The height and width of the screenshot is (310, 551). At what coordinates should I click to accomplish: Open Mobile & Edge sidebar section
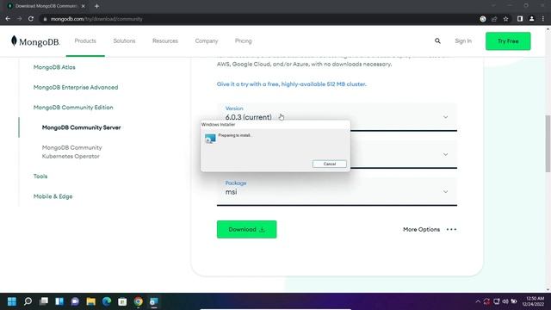tap(53, 196)
